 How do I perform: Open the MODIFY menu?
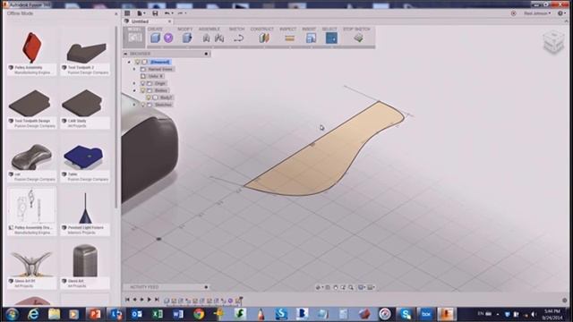tap(185, 29)
